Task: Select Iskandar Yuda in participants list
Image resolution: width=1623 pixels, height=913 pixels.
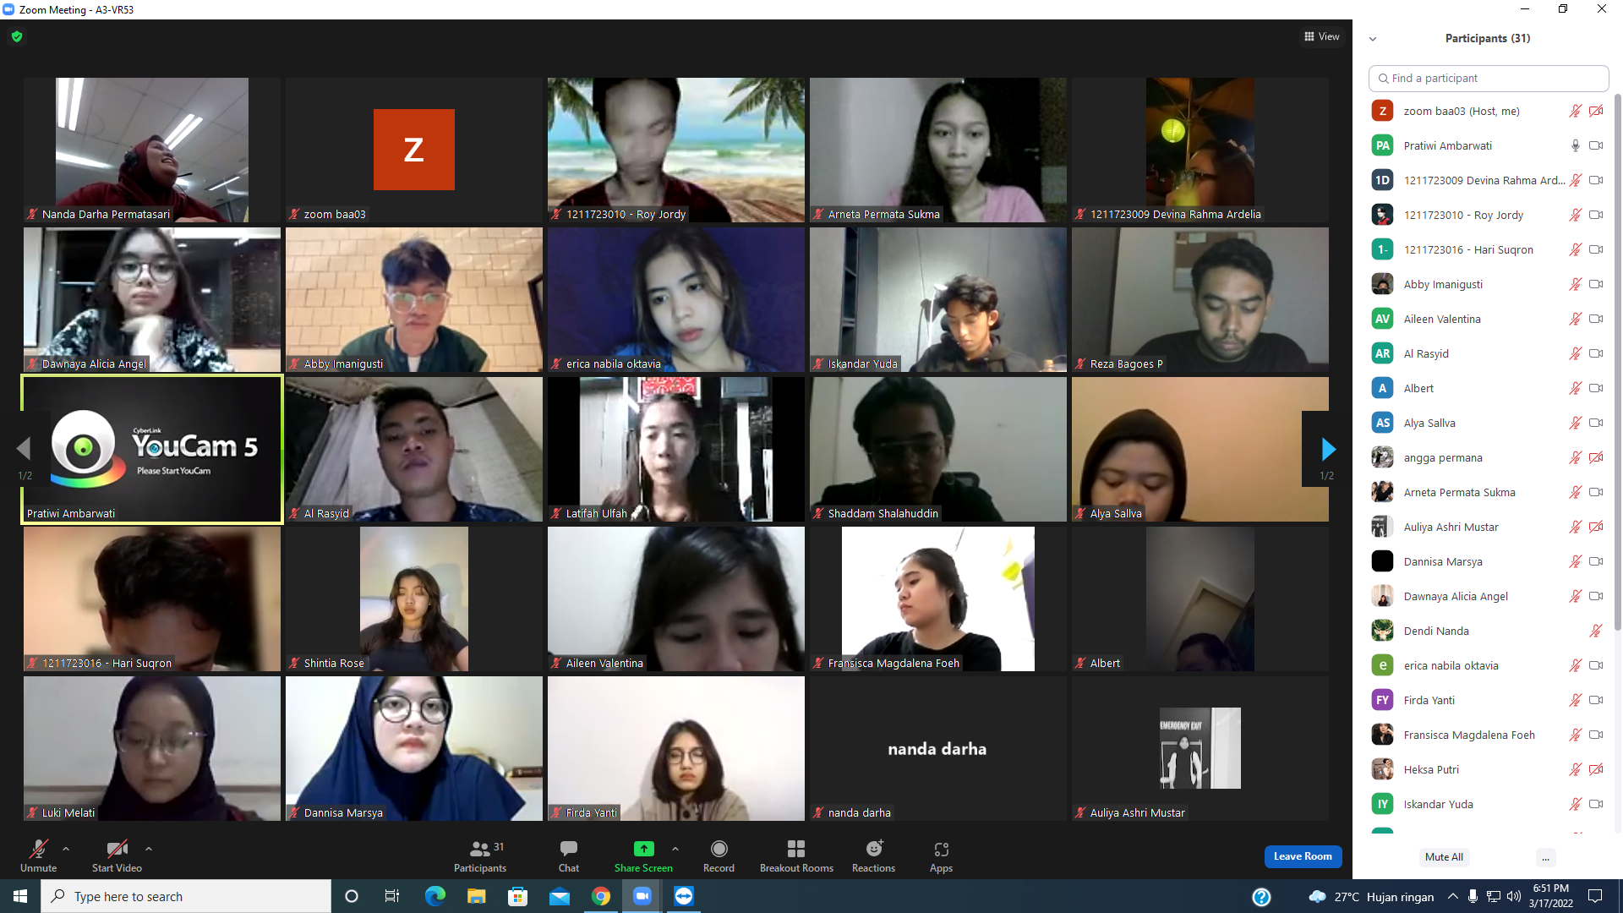Action: point(1488,804)
